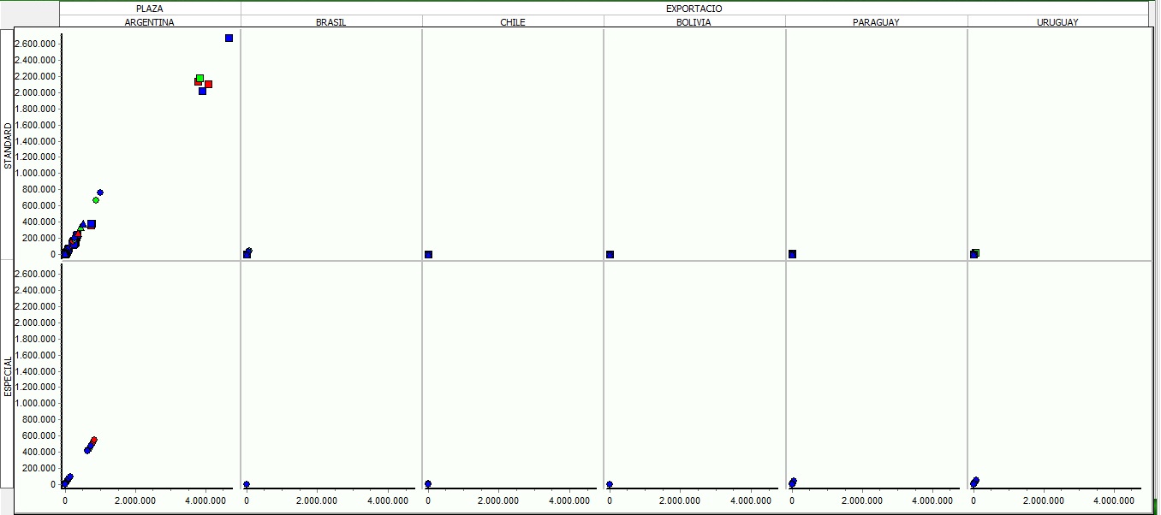Image resolution: width=1161 pixels, height=515 pixels.
Task: Select the large green square near 2.200.000
Action: pos(199,79)
